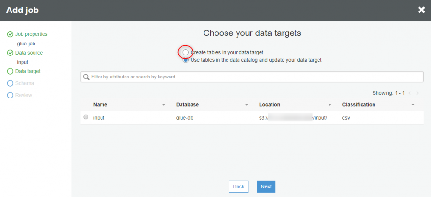Focus the filter by attributes search field

point(252,77)
